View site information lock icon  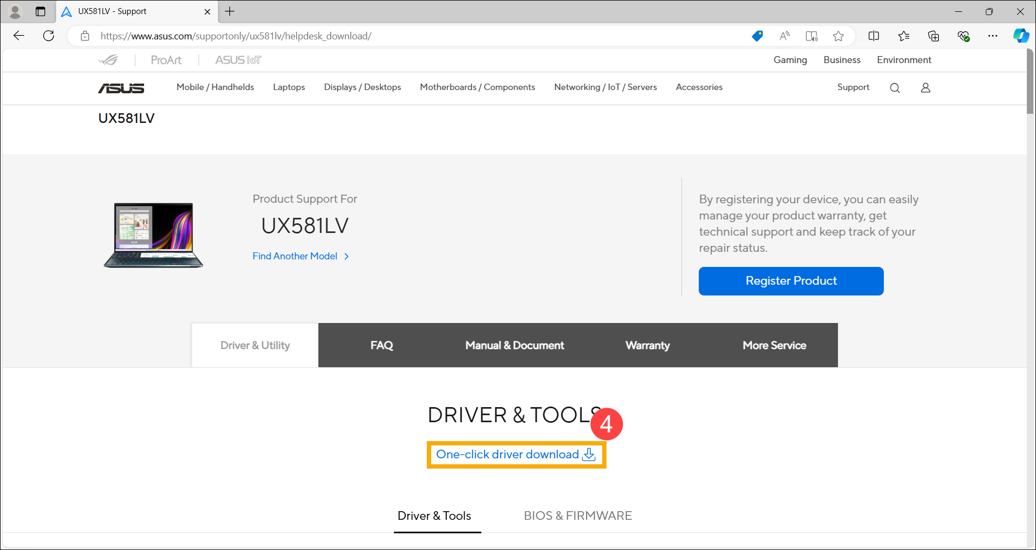point(85,36)
